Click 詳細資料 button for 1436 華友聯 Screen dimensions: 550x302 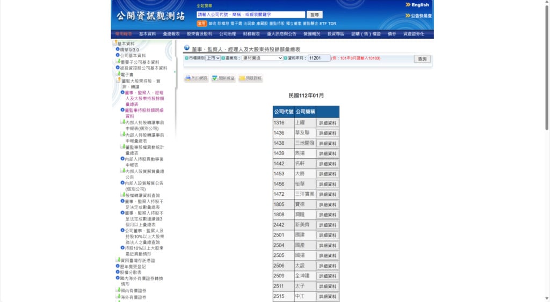(328, 133)
